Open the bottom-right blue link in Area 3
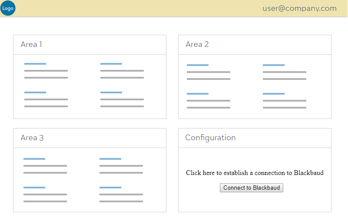 [110, 188]
